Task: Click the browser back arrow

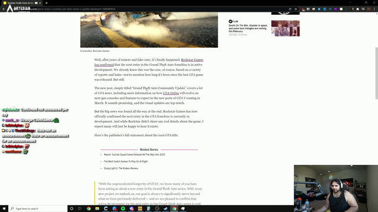Action: (4, 9)
